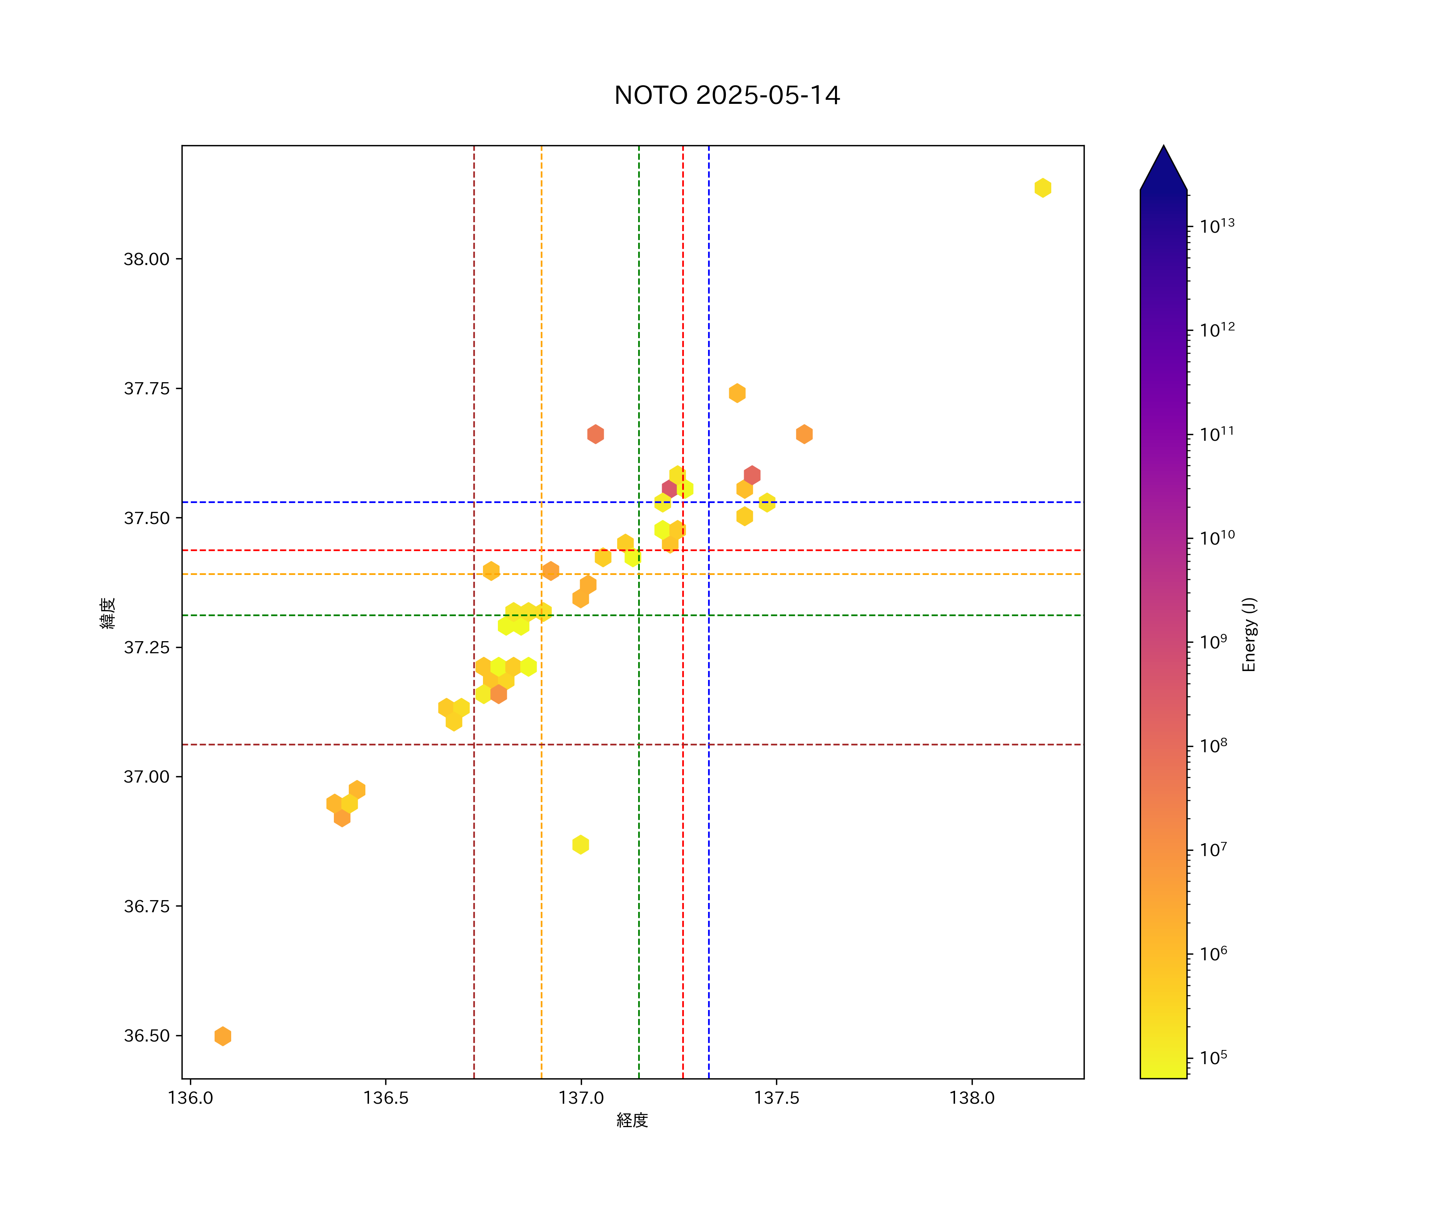
Task: Click the 10^13 colorbar tick label
Action: [1217, 226]
